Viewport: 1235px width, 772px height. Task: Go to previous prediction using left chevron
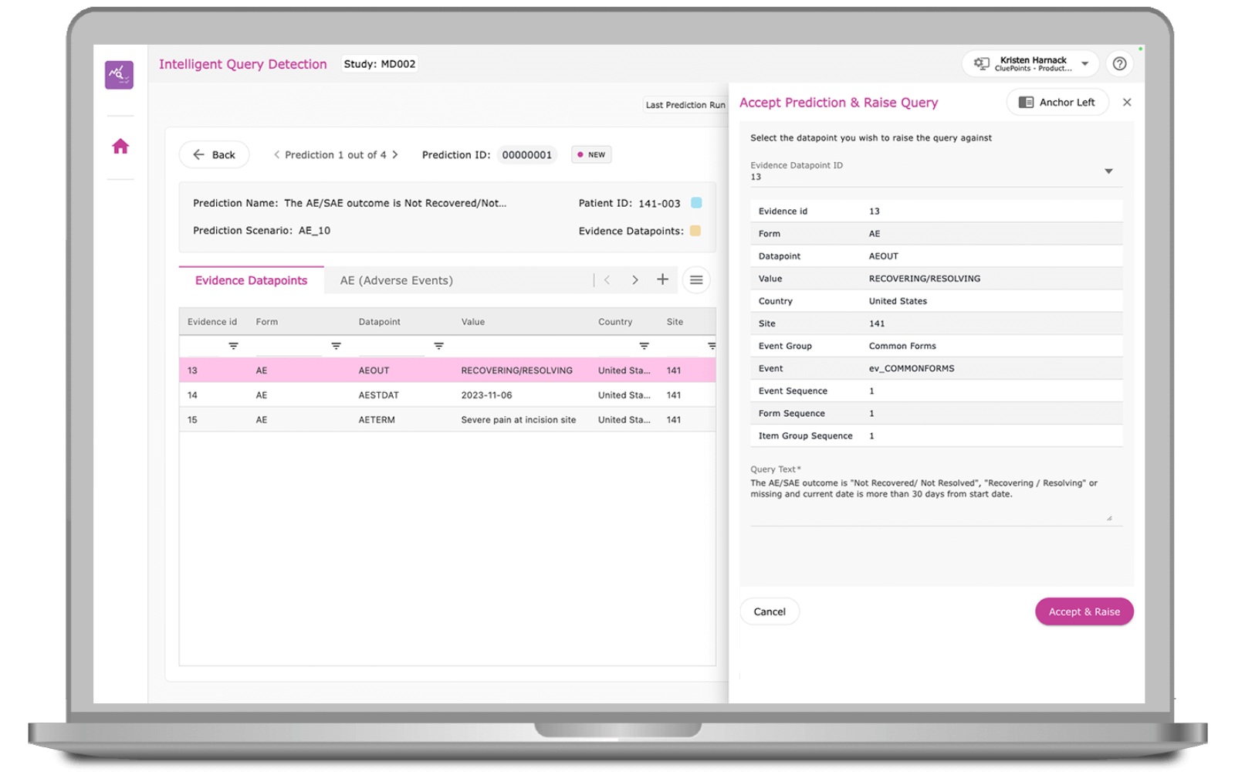tap(276, 154)
